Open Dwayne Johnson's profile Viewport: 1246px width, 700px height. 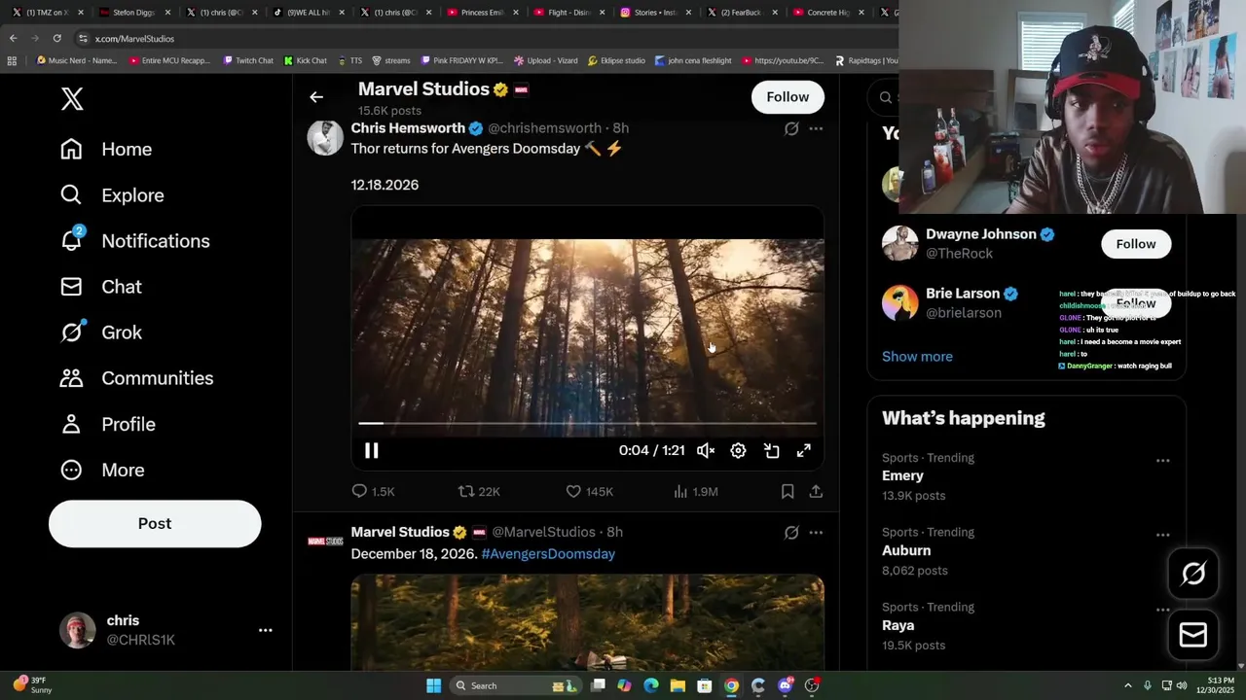[x=981, y=234]
